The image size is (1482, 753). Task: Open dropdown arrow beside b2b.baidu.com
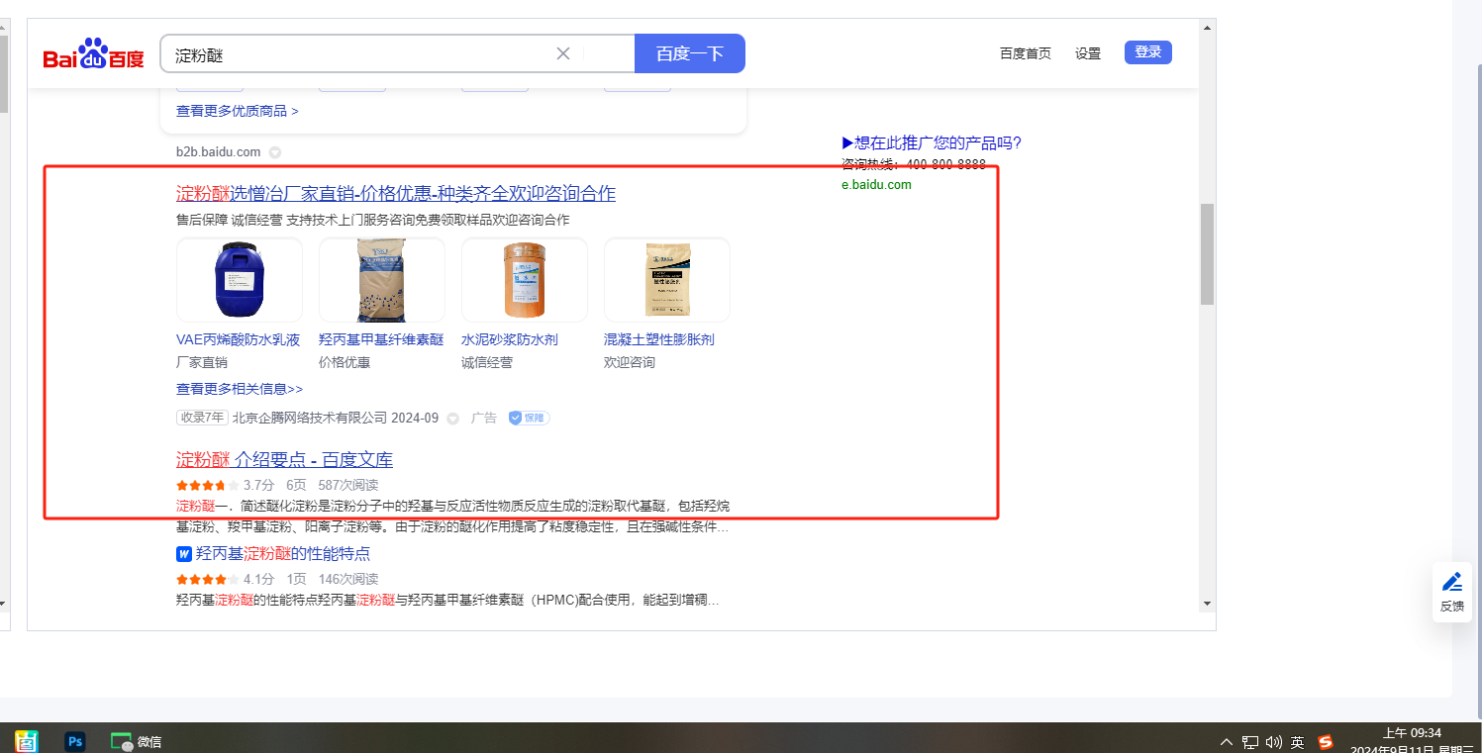(x=275, y=152)
